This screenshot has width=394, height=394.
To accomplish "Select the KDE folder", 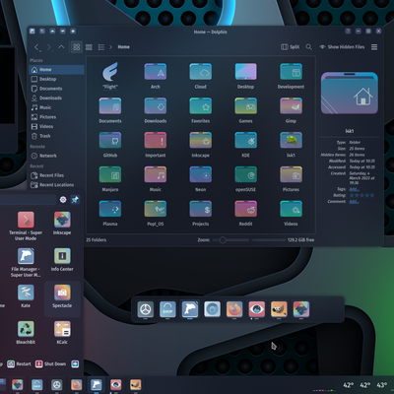I will tap(245, 145).
